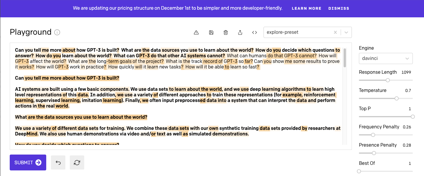The height and width of the screenshot is (176, 424).
Task: Save the preset with the floppy disk icon
Action: (211, 33)
